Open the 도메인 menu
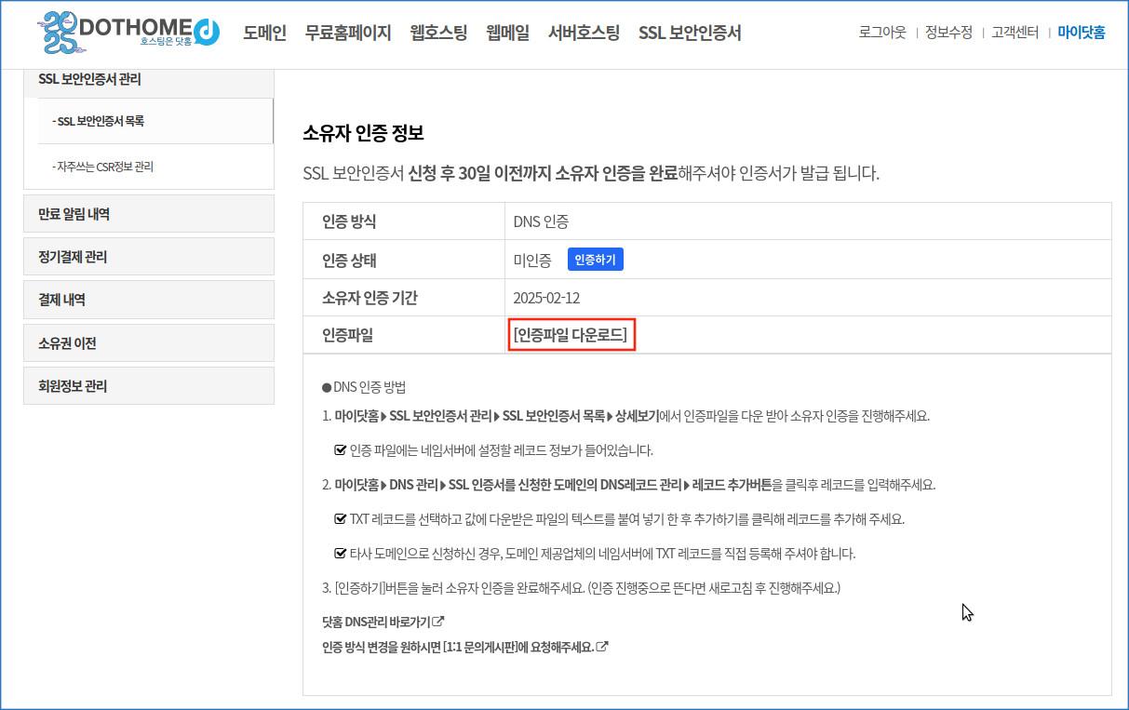The height and width of the screenshot is (710, 1129). [x=264, y=33]
